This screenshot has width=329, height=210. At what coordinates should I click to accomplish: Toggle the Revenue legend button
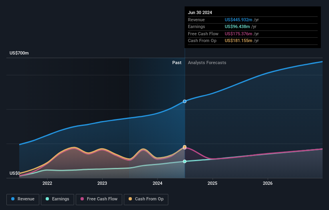(23, 199)
